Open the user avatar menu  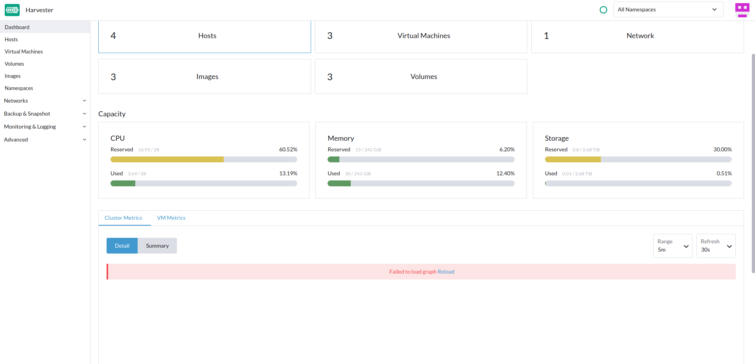point(742,10)
